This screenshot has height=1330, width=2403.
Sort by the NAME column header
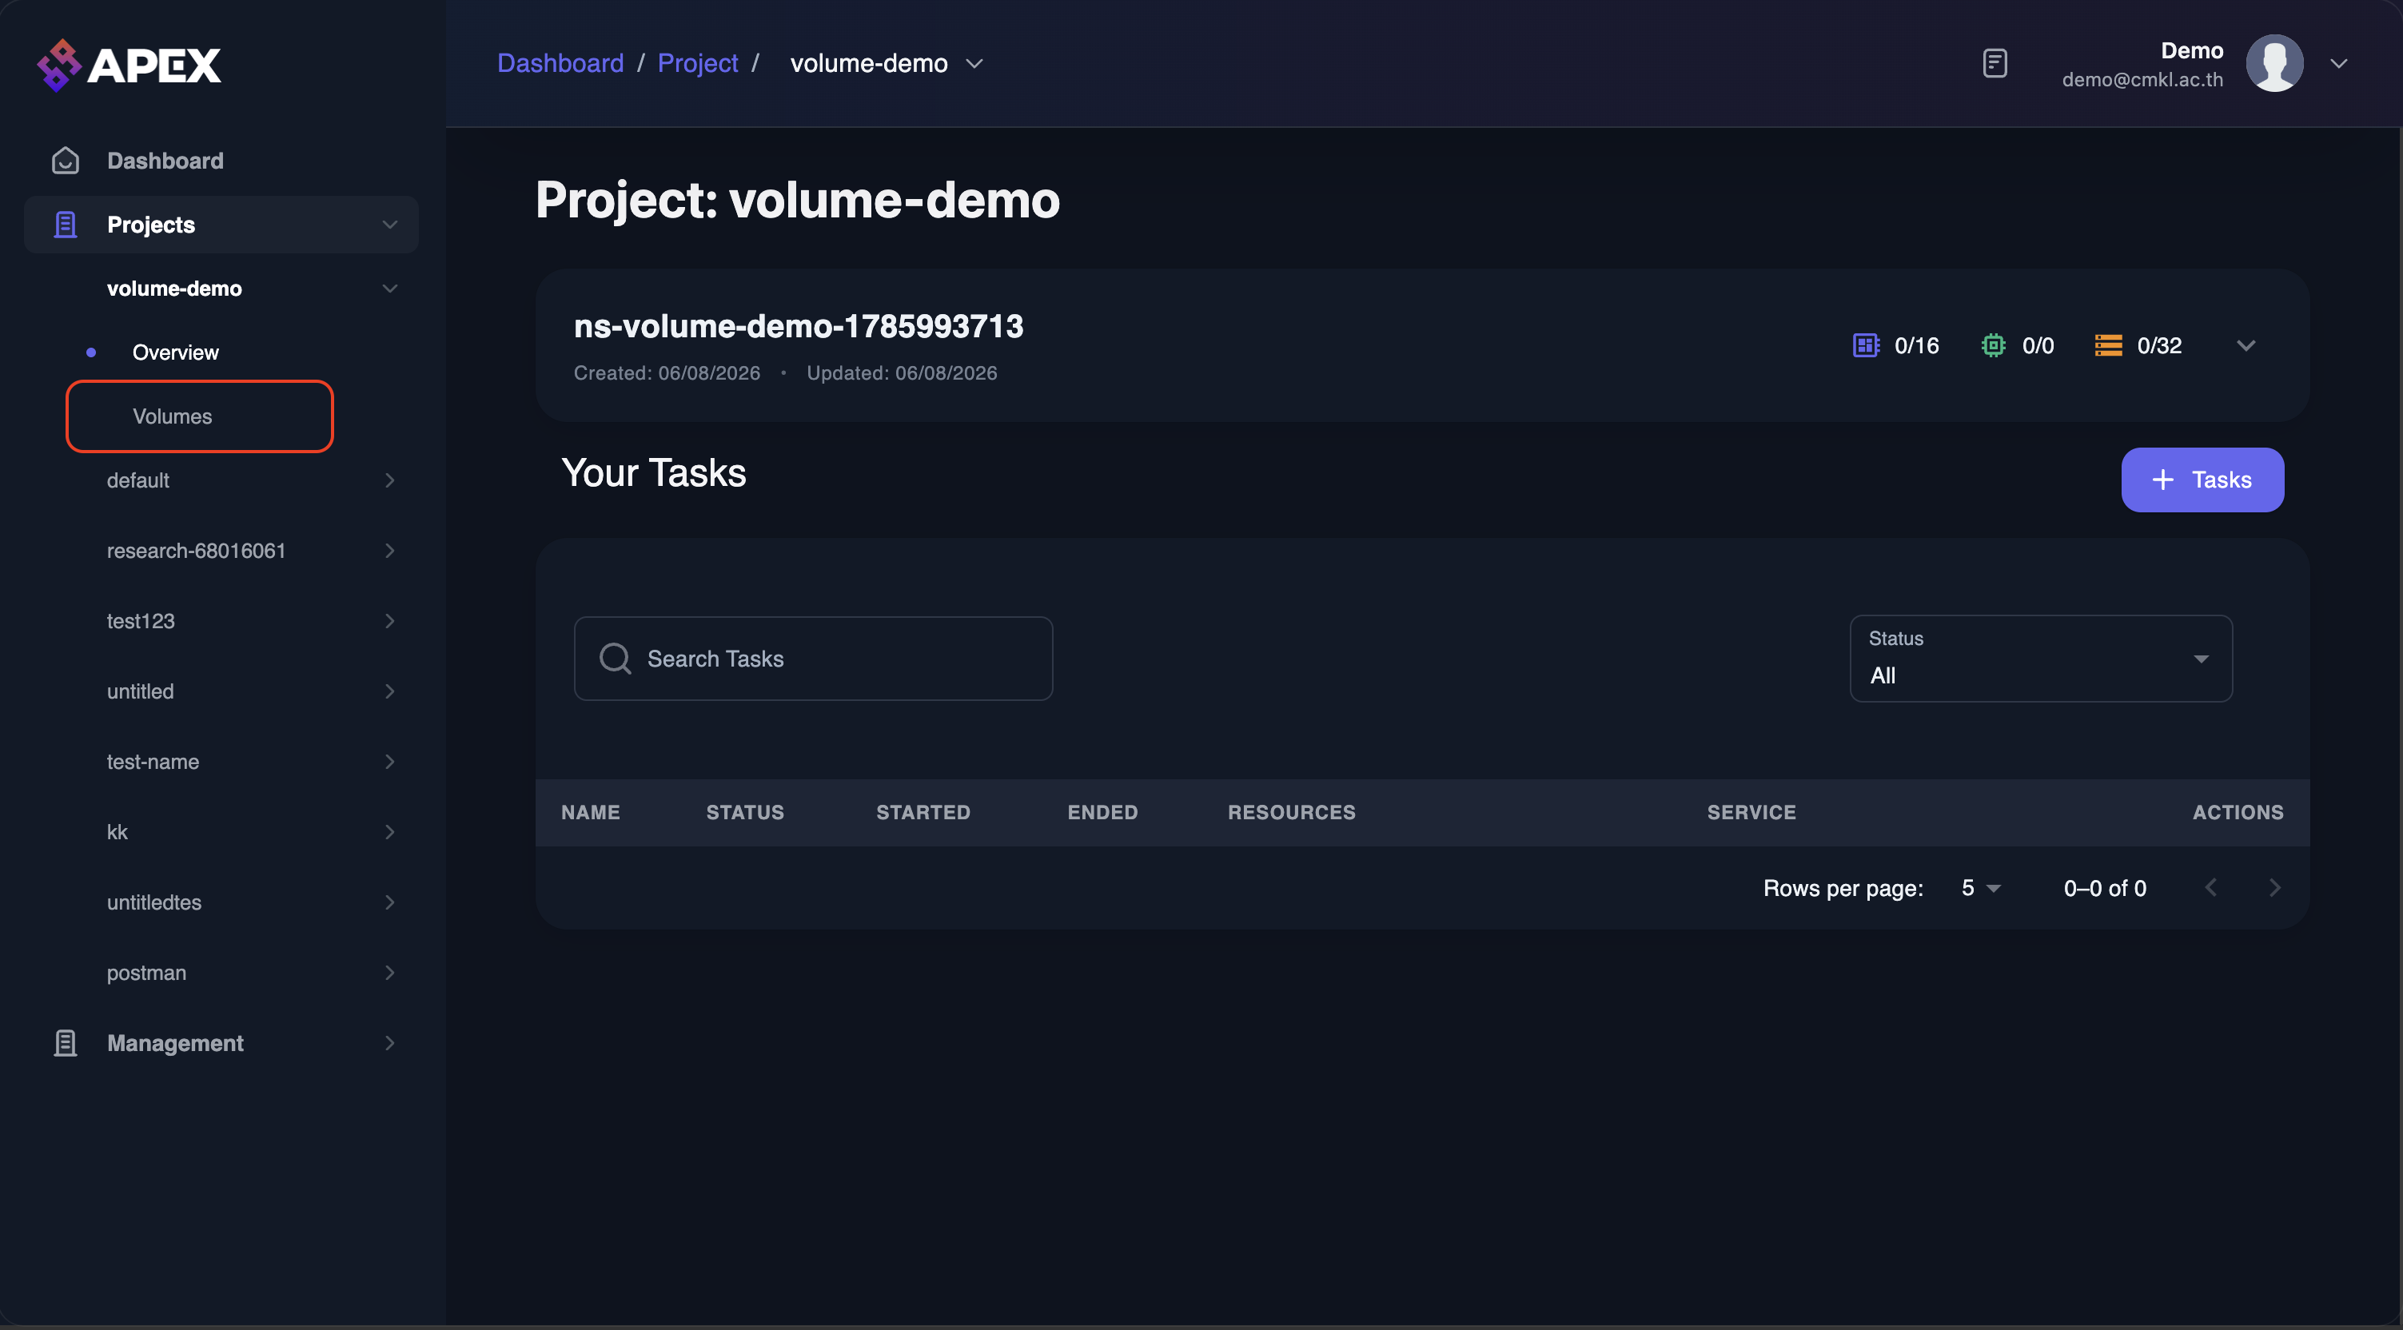[x=591, y=812]
